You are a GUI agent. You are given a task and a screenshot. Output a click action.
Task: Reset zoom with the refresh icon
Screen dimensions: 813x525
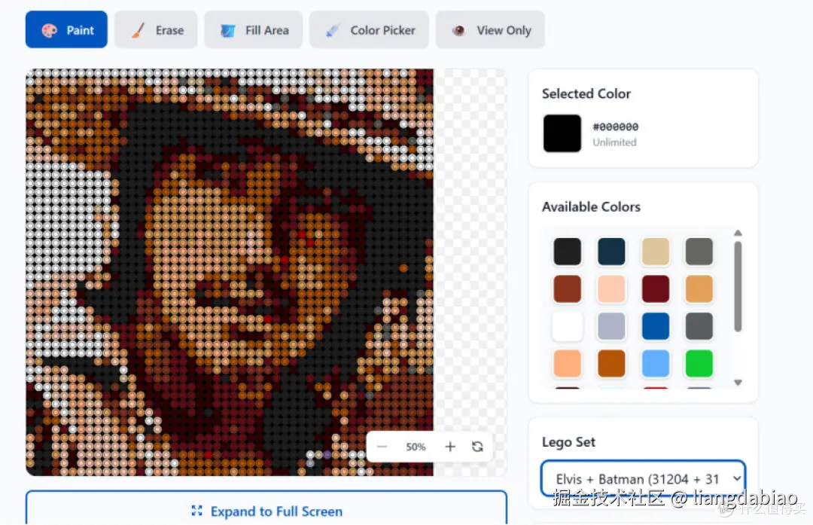click(477, 447)
